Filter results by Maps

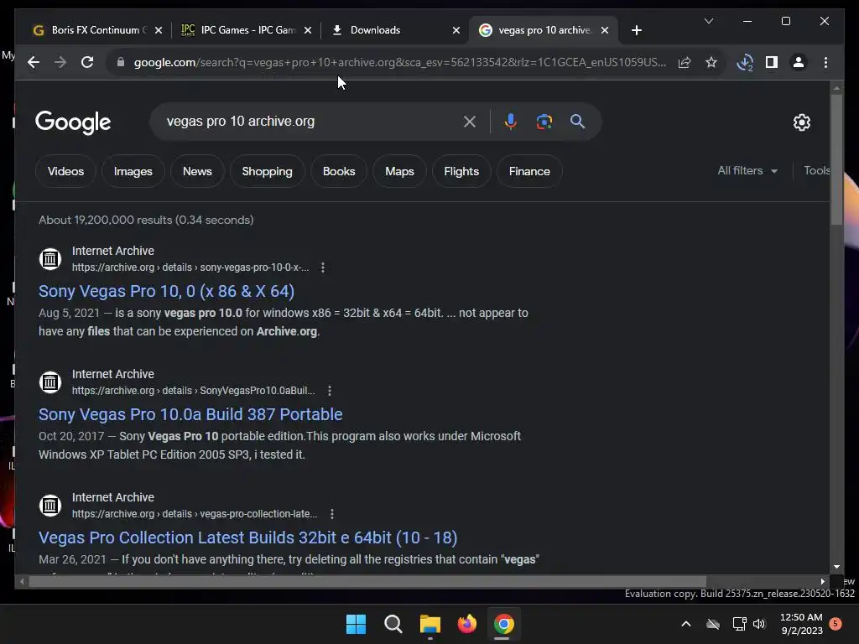click(x=399, y=171)
